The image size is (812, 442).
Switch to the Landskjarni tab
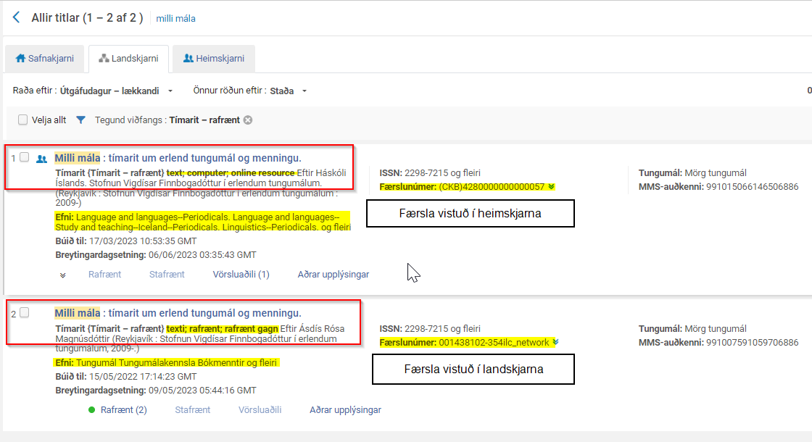click(x=129, y=59)
